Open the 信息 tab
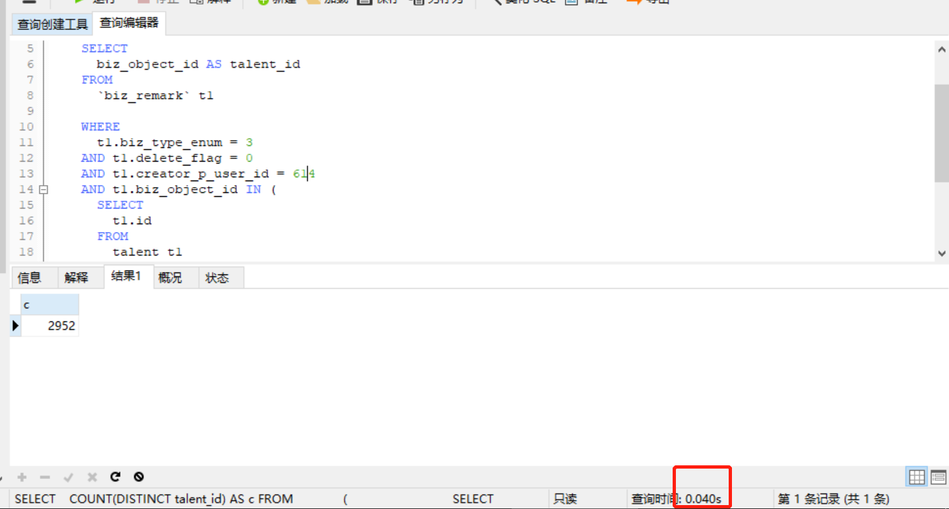Viewport: 949px width, 509px height. 29,278
